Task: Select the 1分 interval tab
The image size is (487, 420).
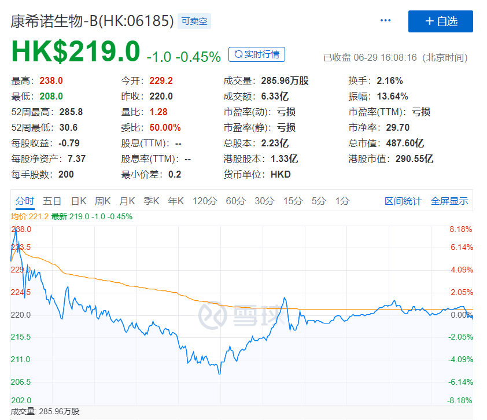Action: click(342, 201)
